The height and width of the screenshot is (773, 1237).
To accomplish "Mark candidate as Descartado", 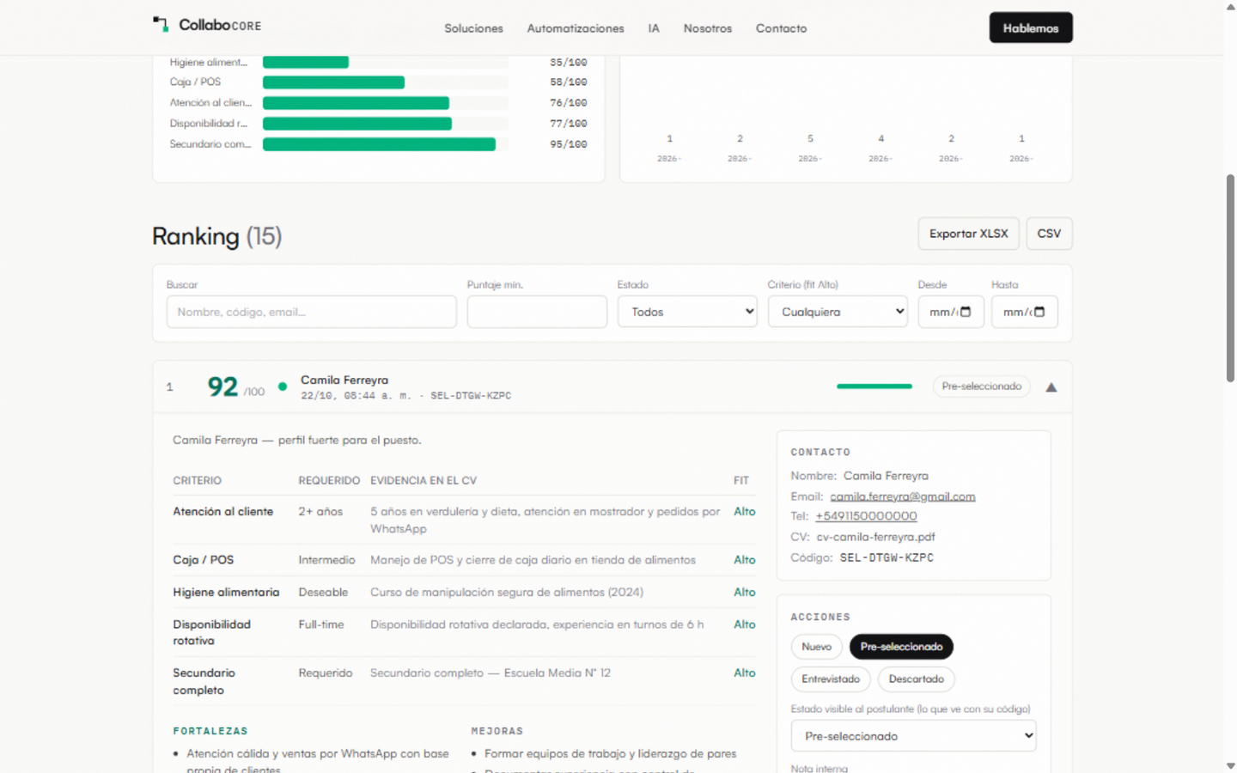I will click(916, 679).
